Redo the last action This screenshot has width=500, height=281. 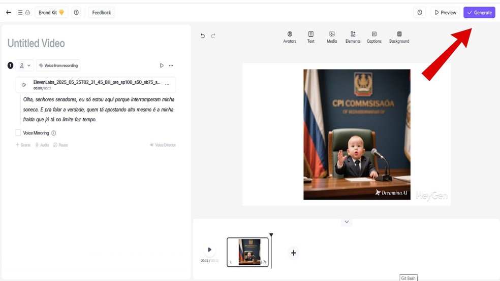213,36
